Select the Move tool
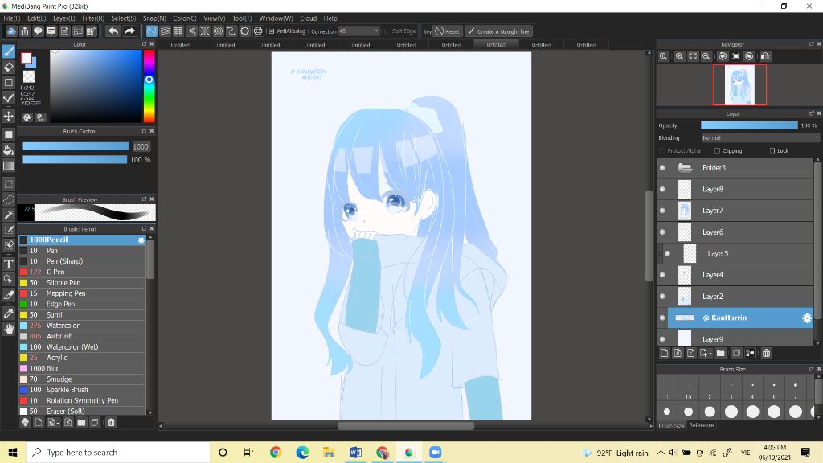Image resolution: width=823 pixels, height=463 pixels. coord(8,116)
